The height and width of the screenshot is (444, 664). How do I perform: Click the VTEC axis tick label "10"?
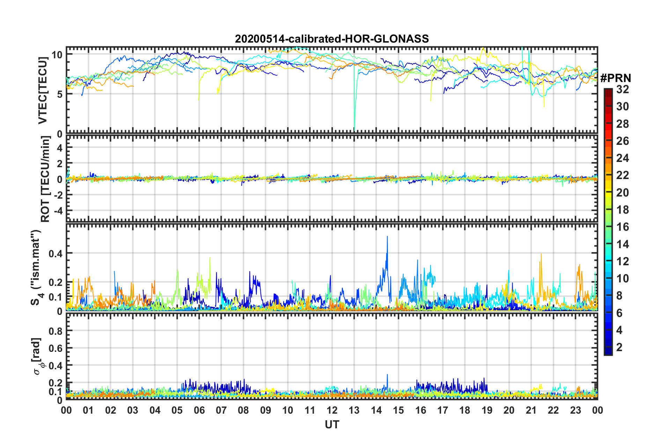click(x=57, y=54)
